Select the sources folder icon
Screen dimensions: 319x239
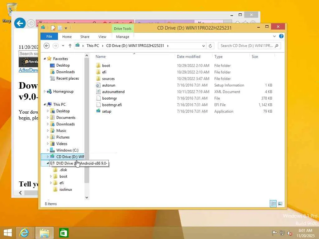98,78
